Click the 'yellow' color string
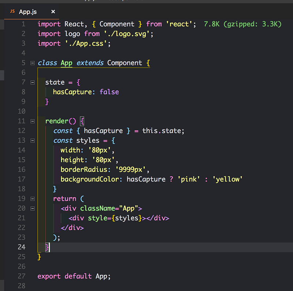The width and height of the screenshot is (293, 291). click(x=227, y=179)
